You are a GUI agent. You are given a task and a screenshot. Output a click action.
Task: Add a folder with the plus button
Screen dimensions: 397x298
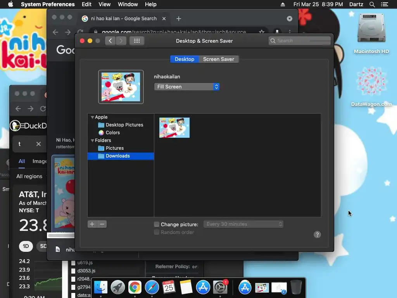[92, 224]
